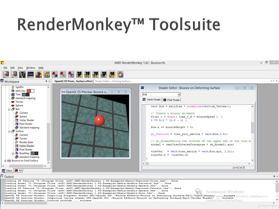Open the Pixel Shader node under Ball
The image size is (279, 209).
click(26, 124)
